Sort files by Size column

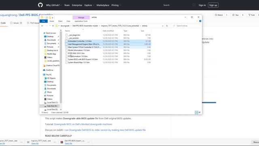tap(142, 31)
